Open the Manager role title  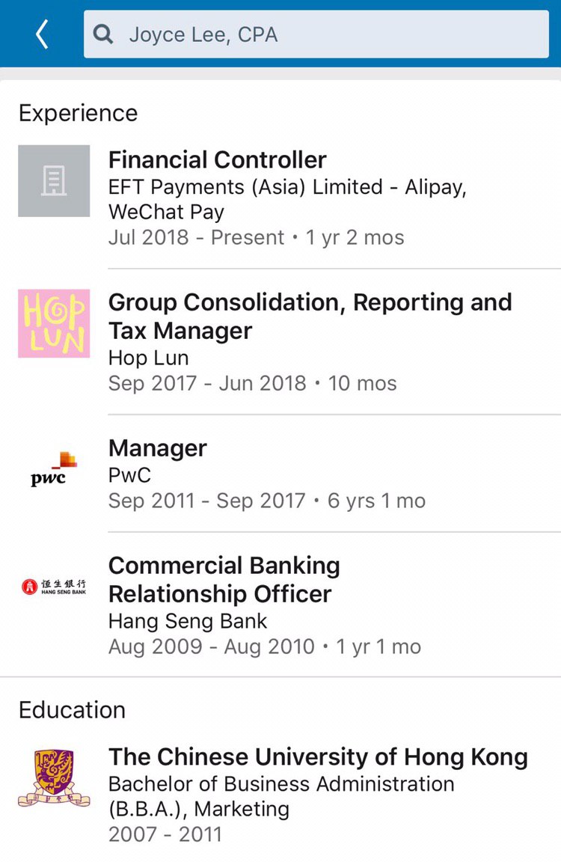pyautogui.click(x=158, y=448)
